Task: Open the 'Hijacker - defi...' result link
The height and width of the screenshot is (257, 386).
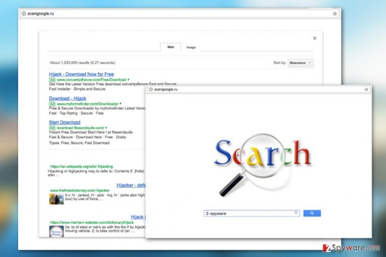Action: click(131, 185)
